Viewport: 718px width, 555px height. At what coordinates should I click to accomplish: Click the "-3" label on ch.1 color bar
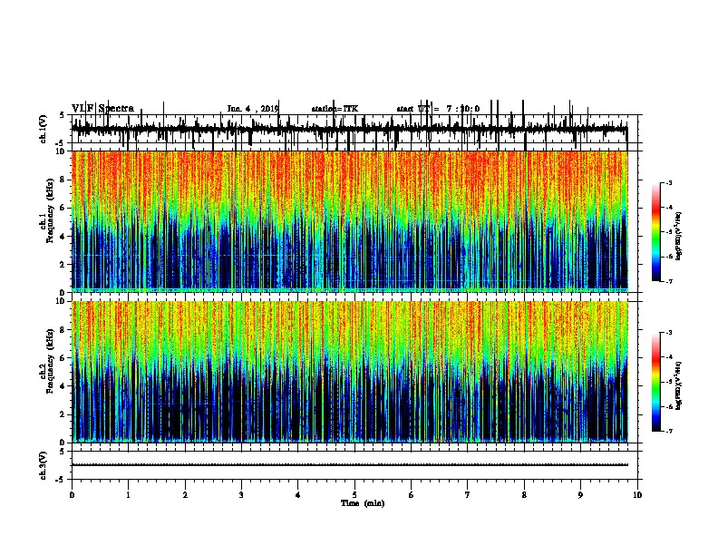668,182
